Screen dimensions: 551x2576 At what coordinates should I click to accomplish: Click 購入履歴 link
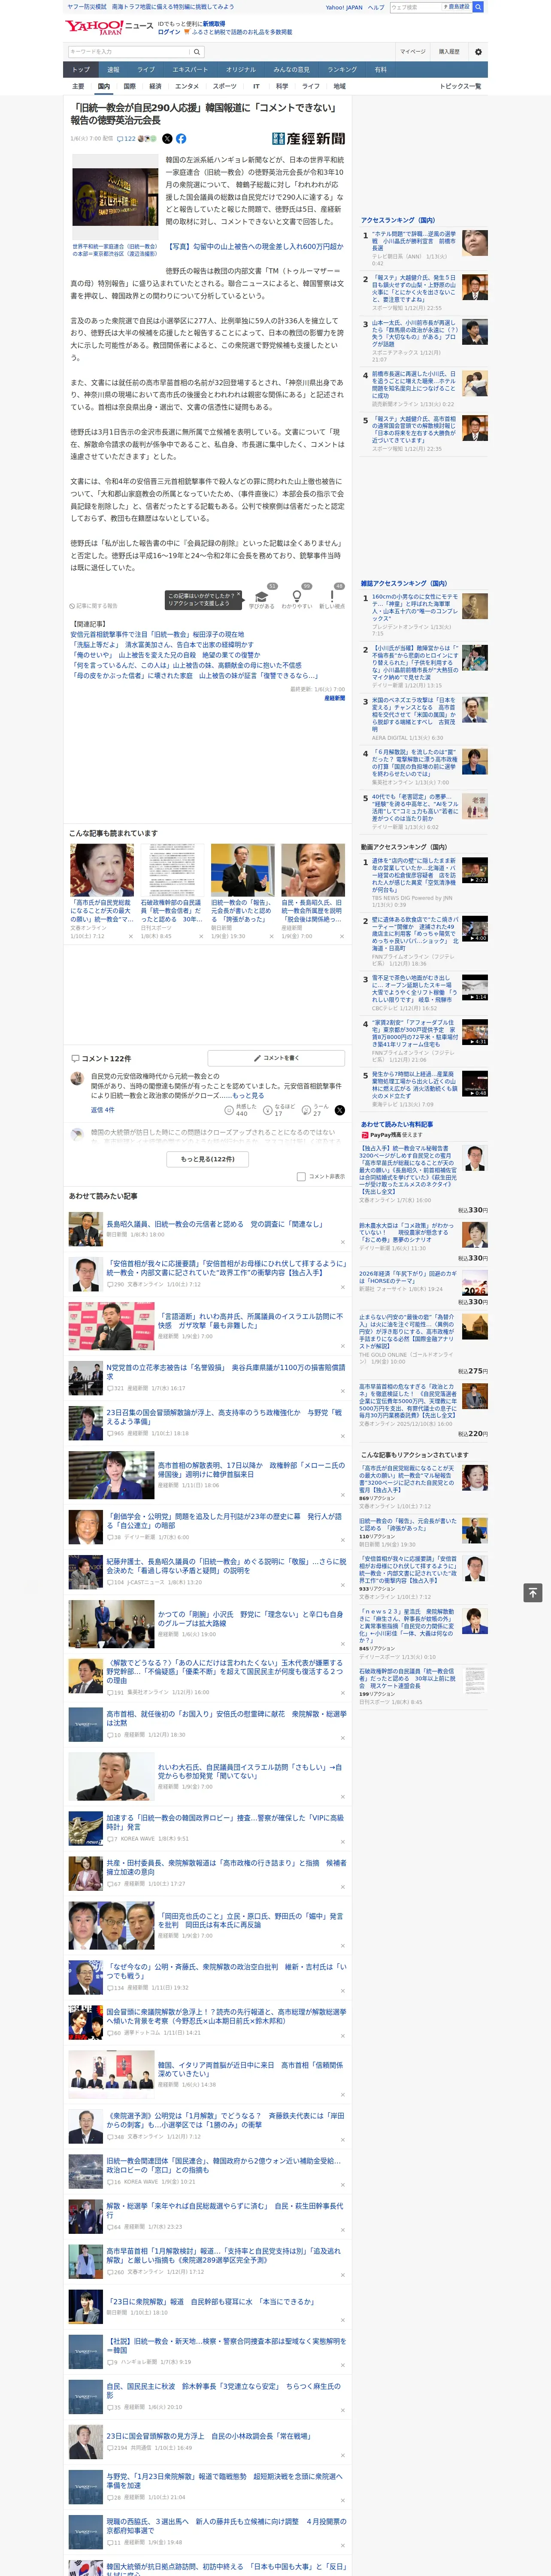[x=449, y=52]
